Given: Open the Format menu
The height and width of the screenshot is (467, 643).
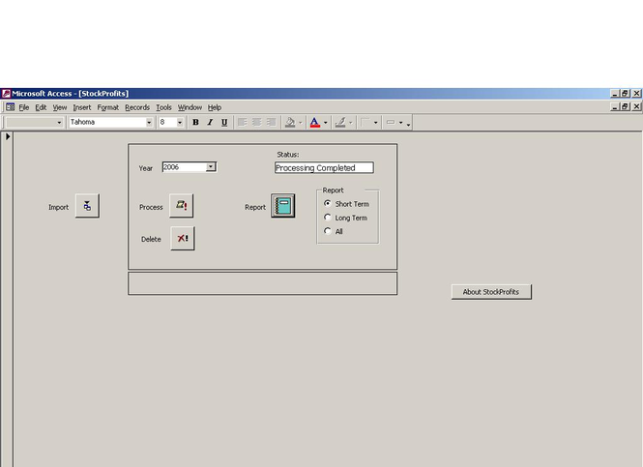Looking at the screenshot, I should tap(108, 107).
